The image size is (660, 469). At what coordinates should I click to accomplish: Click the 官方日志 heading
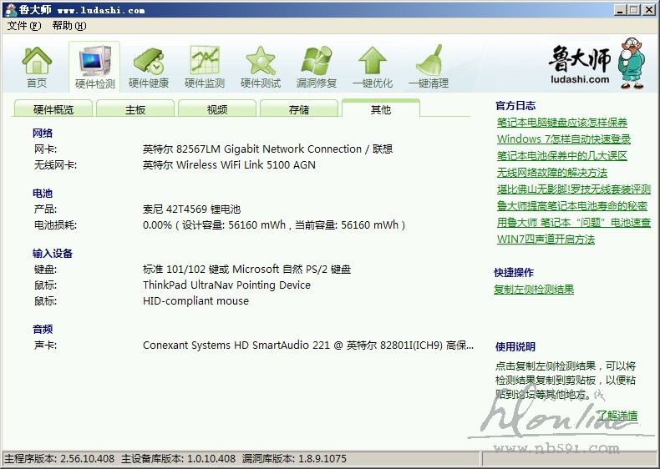pyautogui.click(x=515, y=106)
